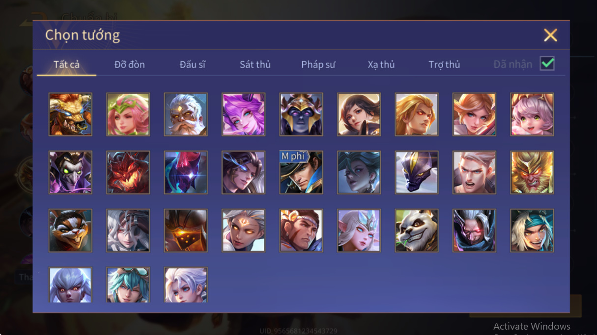The width and height of the screenshot is (597, 335).
Task: Choose the hero marked M phí
Action: (301, 172)
